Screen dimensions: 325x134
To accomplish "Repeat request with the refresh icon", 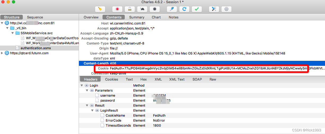I will tap(184, 9).
